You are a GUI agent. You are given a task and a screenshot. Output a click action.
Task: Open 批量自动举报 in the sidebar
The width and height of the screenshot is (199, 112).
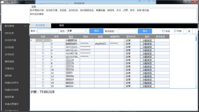[x=11, y=90]
